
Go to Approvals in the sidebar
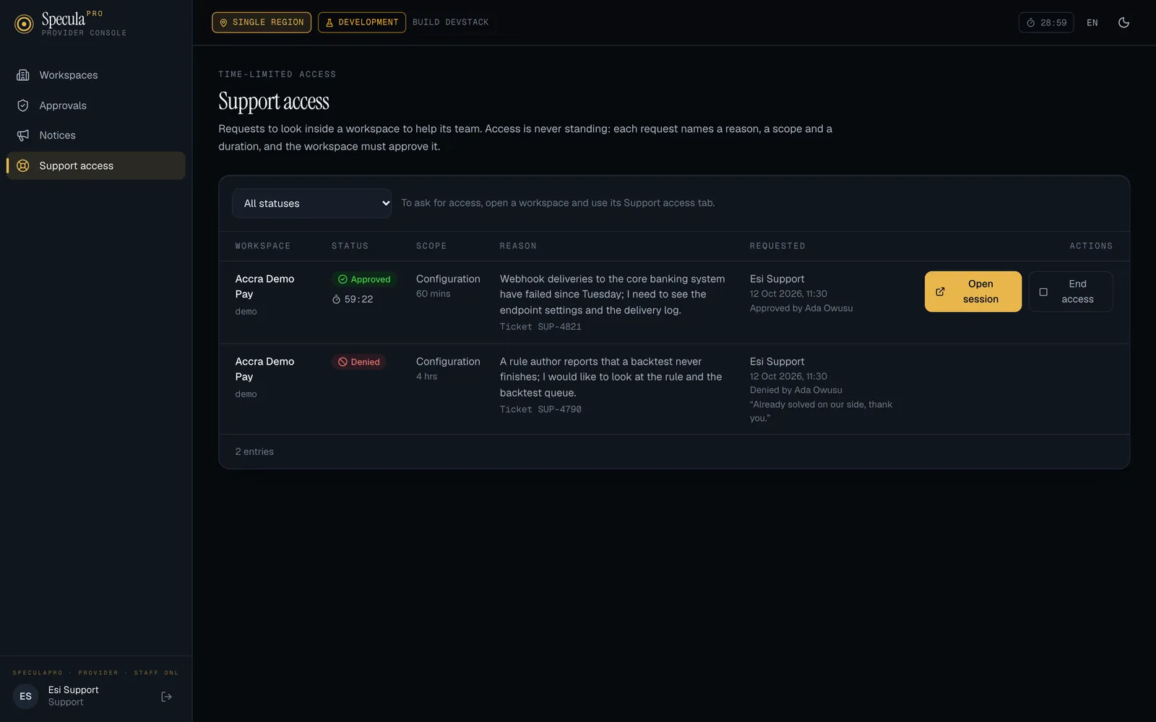(96, 105)
